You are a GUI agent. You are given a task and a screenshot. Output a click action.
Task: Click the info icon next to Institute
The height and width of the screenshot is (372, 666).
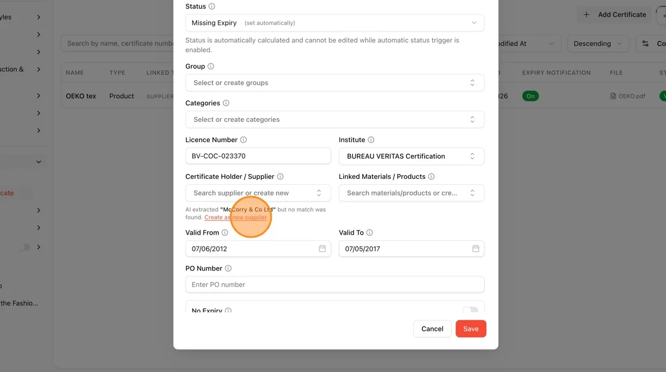point(371,140)
